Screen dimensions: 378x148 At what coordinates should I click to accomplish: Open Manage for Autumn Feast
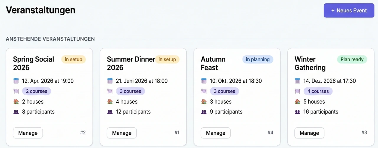click(x=216, y=133)
